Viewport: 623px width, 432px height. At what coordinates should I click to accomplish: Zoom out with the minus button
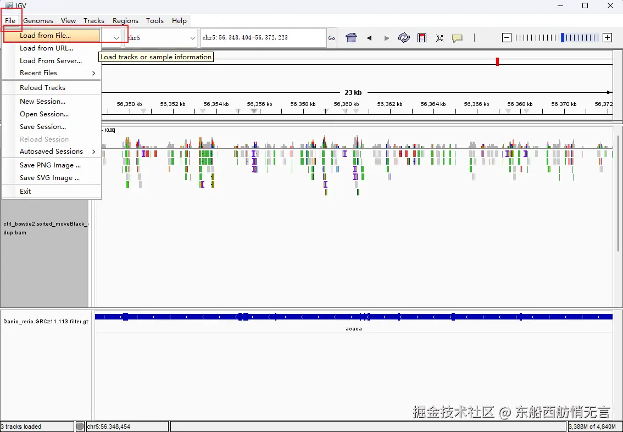click(x=507, y=38)
